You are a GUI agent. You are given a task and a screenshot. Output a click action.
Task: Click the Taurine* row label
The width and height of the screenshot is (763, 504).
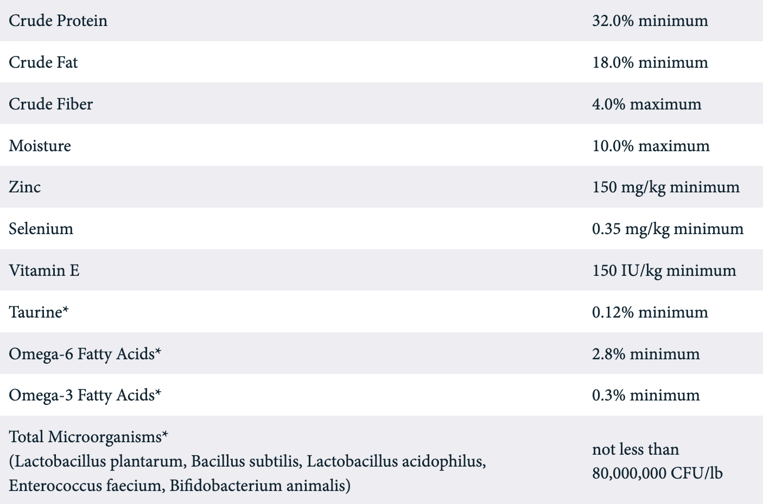pos(39,312)
